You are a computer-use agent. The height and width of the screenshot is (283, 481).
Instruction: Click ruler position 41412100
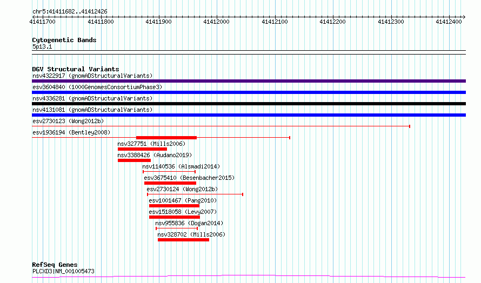click(275, 22)
